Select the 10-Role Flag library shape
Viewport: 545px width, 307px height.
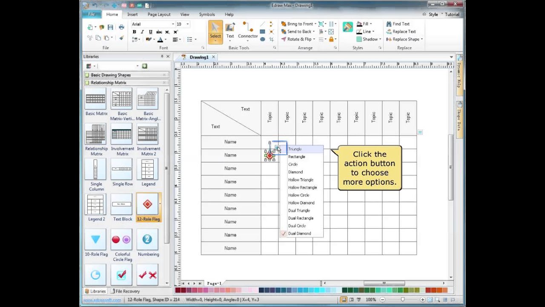click(x=96, y=240)
